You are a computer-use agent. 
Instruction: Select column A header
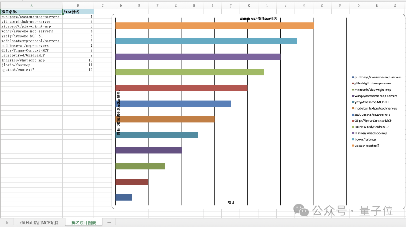pos(31,5)
